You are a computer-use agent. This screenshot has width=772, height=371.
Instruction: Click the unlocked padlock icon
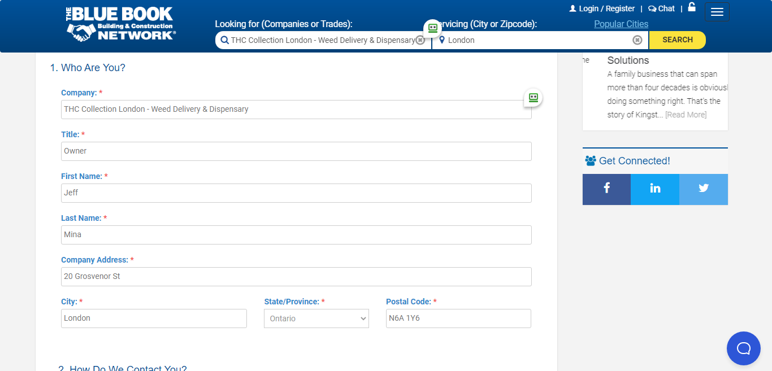692,7
